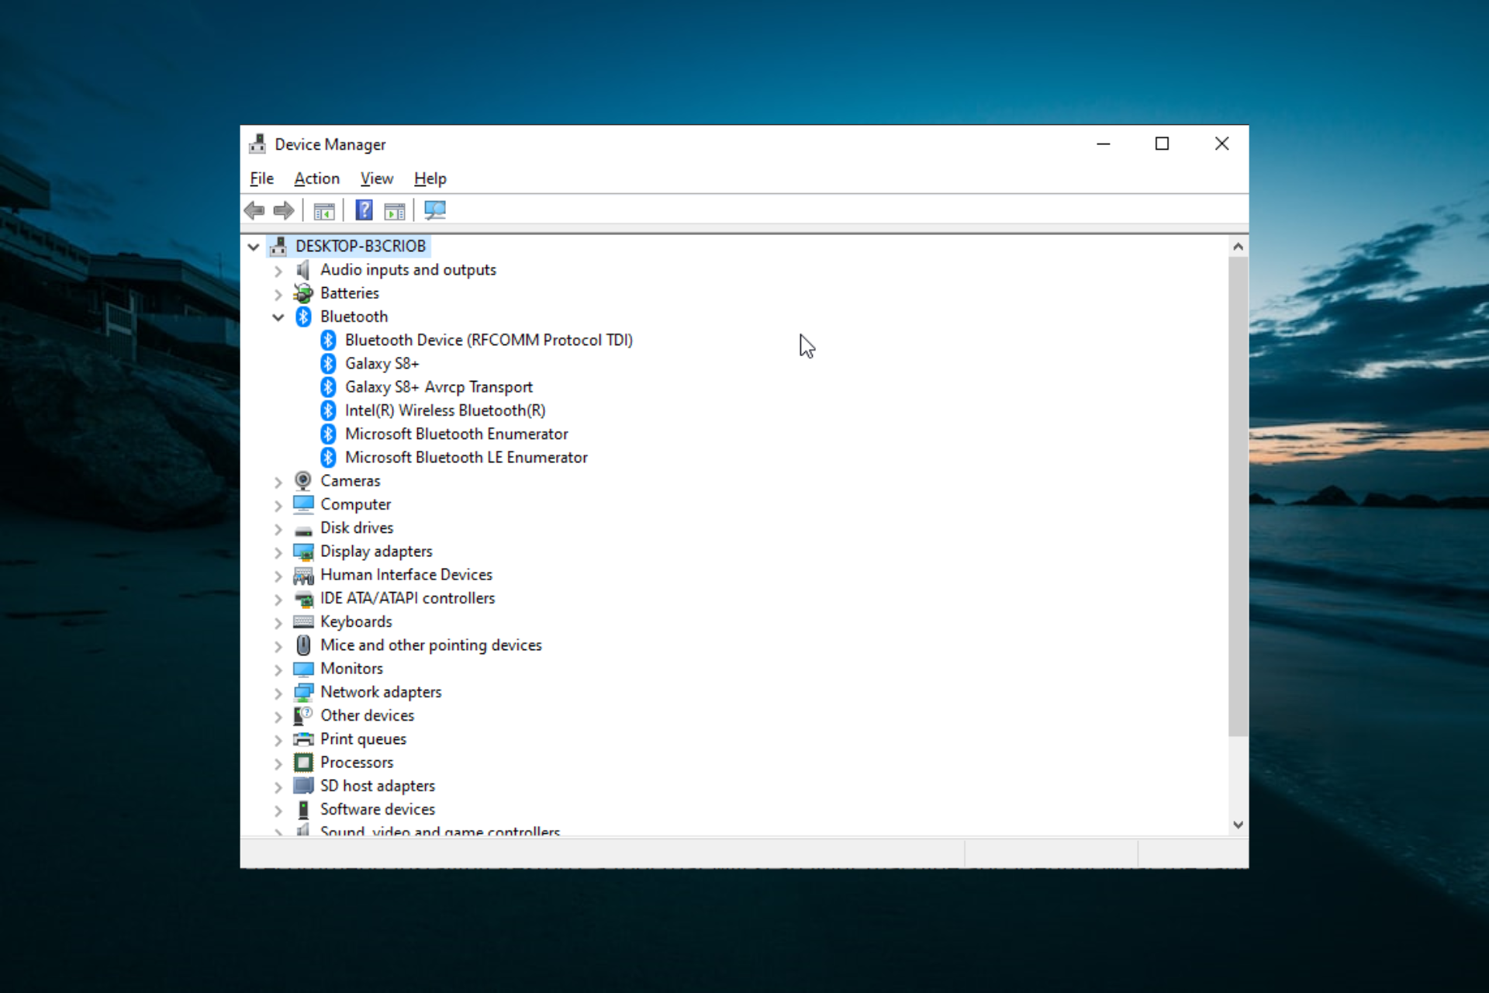Screen dimensions: 1489x993
Task: Select Intel(R) Wireless Bluetooth(R) device
Action: 444,410
